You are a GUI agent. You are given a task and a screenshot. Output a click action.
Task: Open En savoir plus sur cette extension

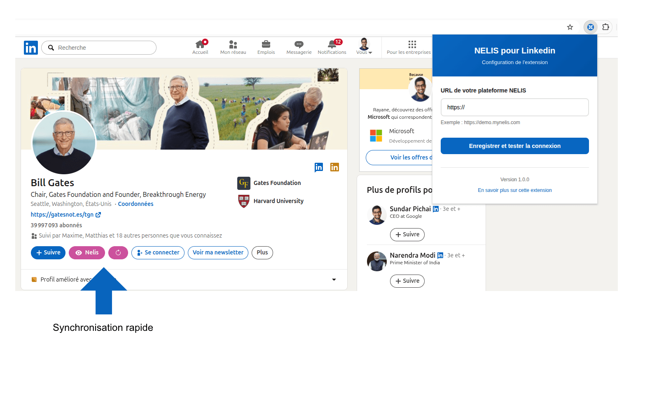coord(515,190)
